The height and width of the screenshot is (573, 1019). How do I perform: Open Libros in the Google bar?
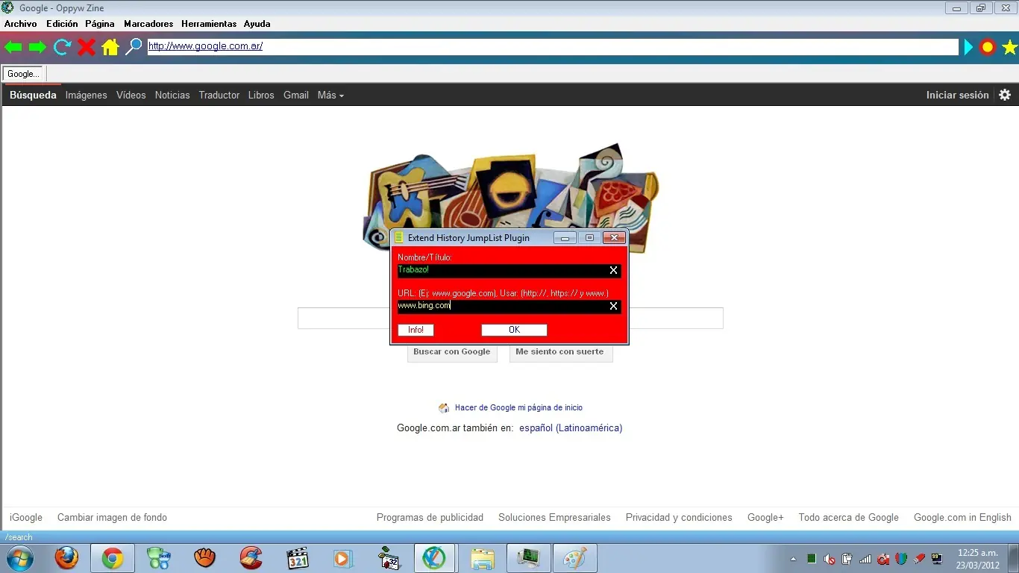coord(261,95)
